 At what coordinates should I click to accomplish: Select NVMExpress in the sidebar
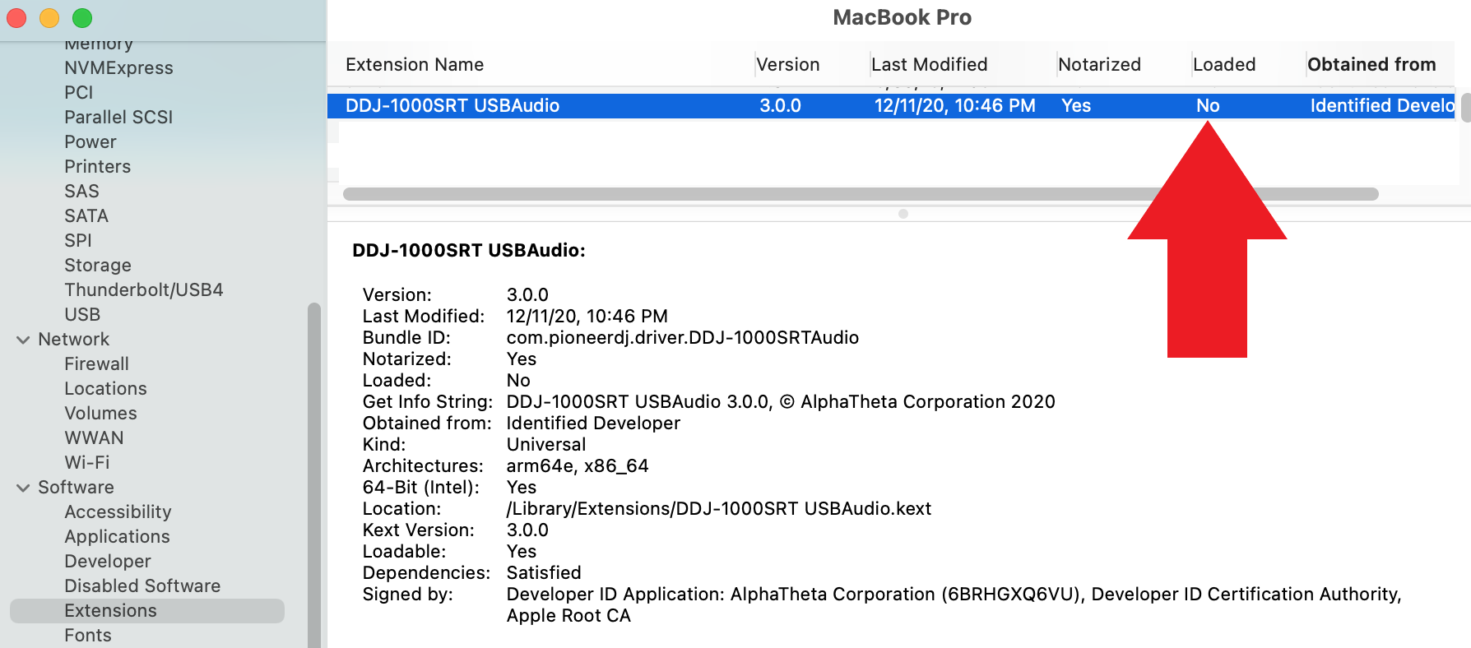[118, 68]
